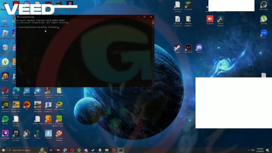Click the taskbar search box
This screenshot has width=272, height=153.
(27, 150)
